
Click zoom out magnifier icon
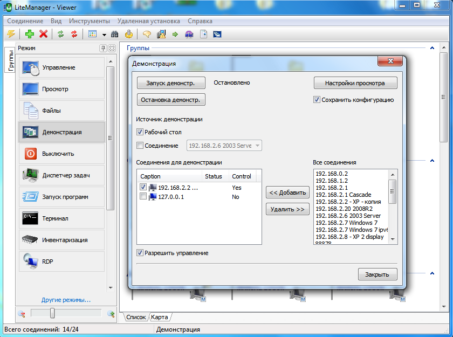click(x=22, y=314)
